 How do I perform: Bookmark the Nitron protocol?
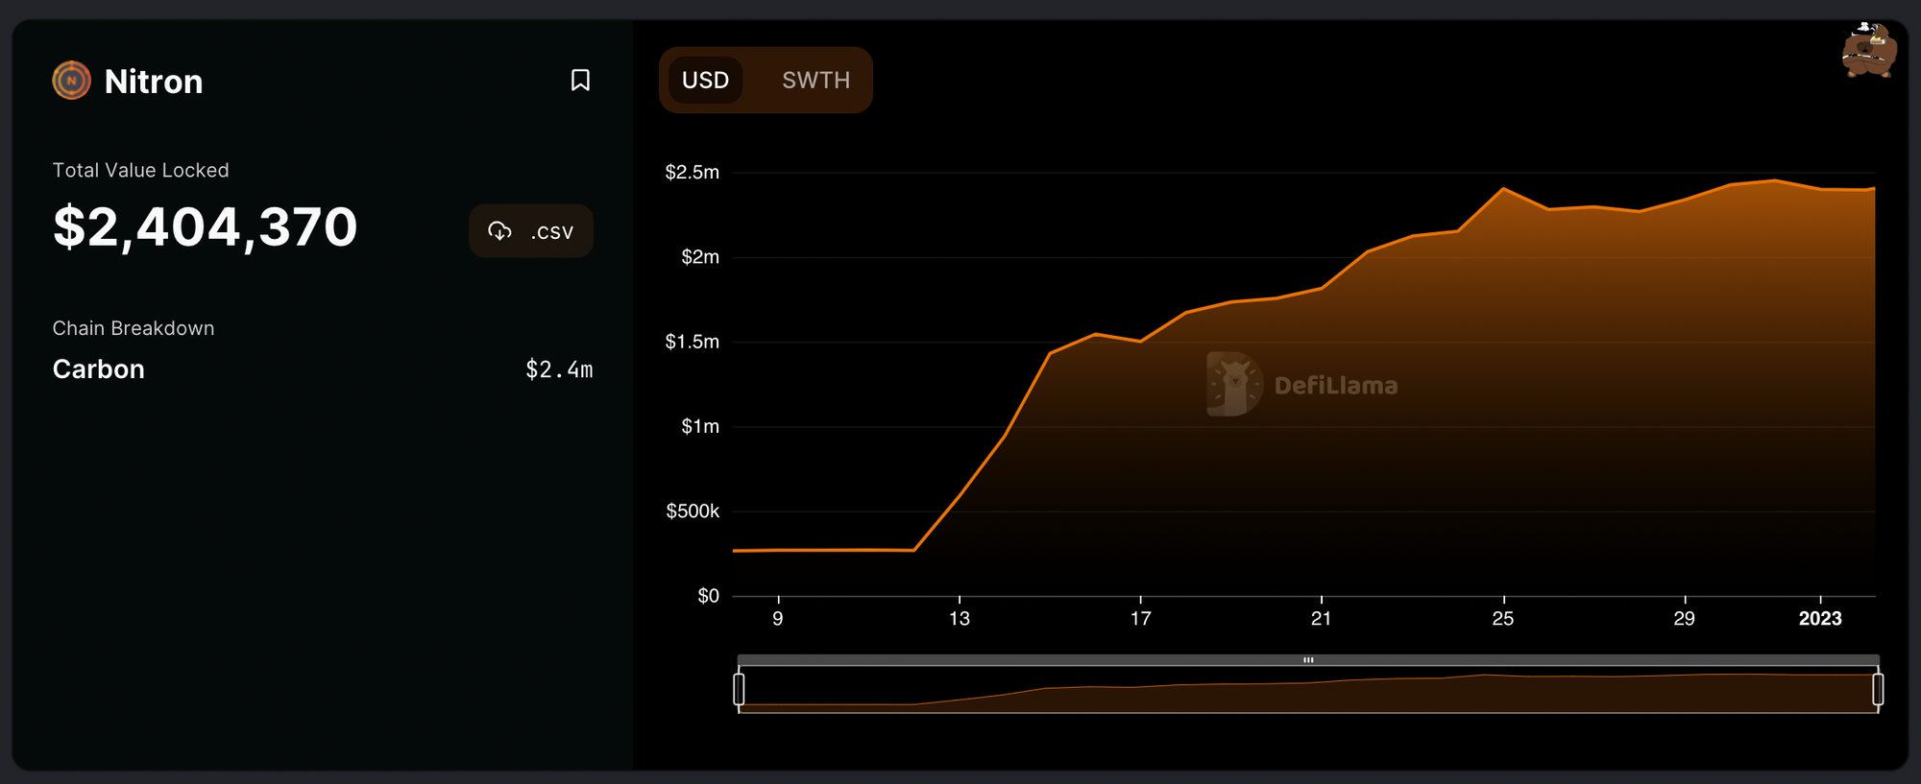[x=580, y=80]
